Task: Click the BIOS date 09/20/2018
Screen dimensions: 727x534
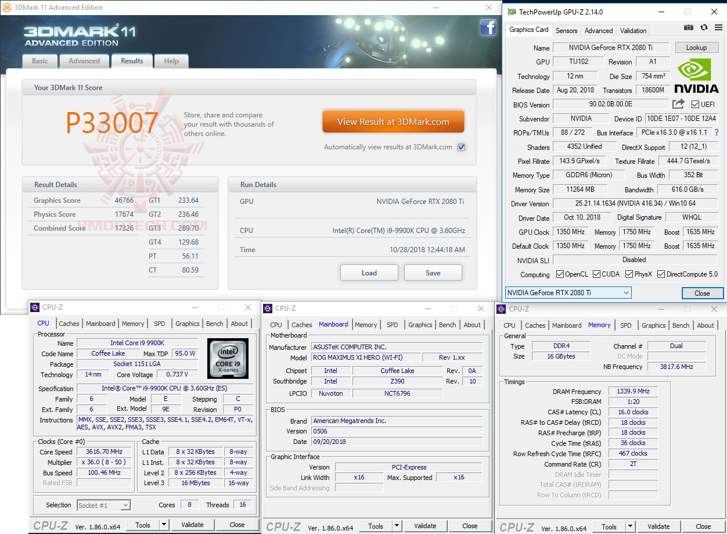Action: pos(397,442)
